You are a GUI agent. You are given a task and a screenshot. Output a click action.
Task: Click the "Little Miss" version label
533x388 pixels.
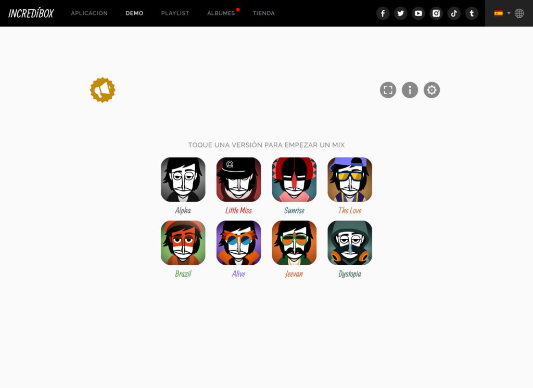point(238,211)
